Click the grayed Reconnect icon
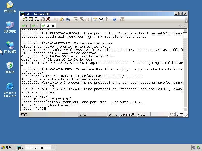Image resolution: width=202 pixels, height=151 pixels. point(43,19)
